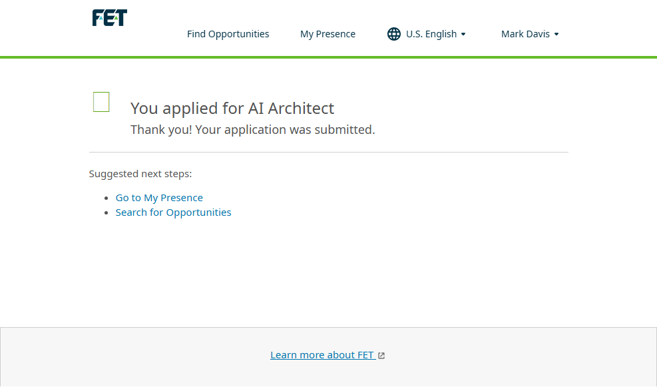Click the FET logo in the header

point(110,18)
